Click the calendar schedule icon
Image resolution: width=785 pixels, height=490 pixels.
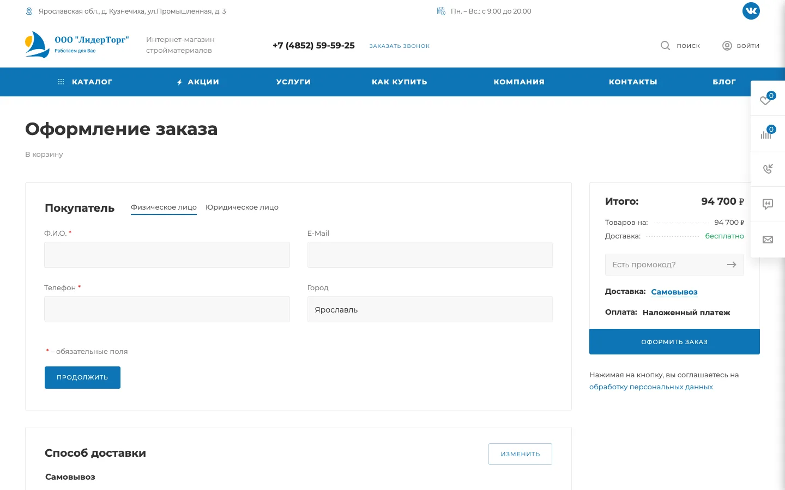point(441,11)
